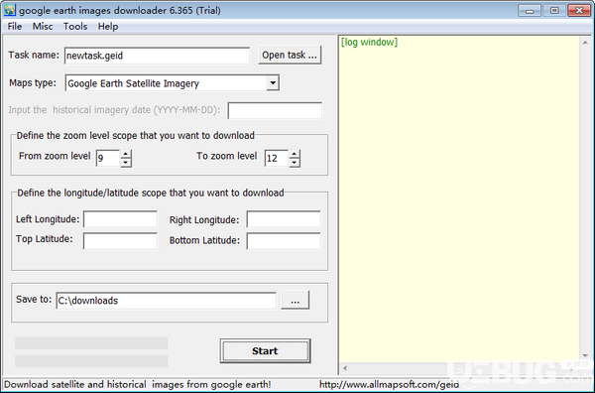Focus the Right Longitude field
The width and height of the screenshot is (595, 393).
[x=284, y=219]
